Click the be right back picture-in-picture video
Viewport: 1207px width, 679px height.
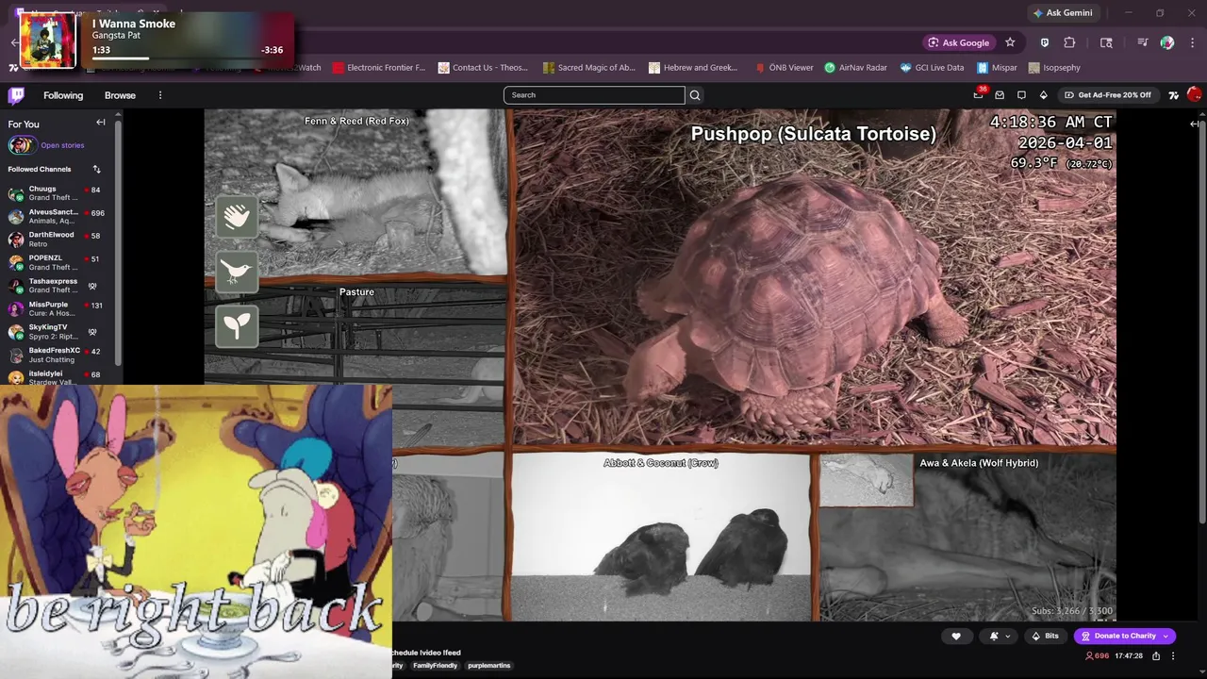point(196,531)
